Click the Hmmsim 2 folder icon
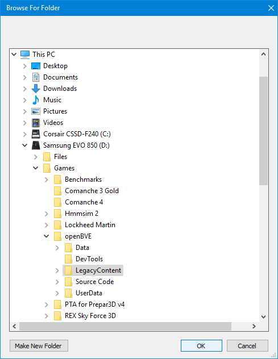 point(57,214)
